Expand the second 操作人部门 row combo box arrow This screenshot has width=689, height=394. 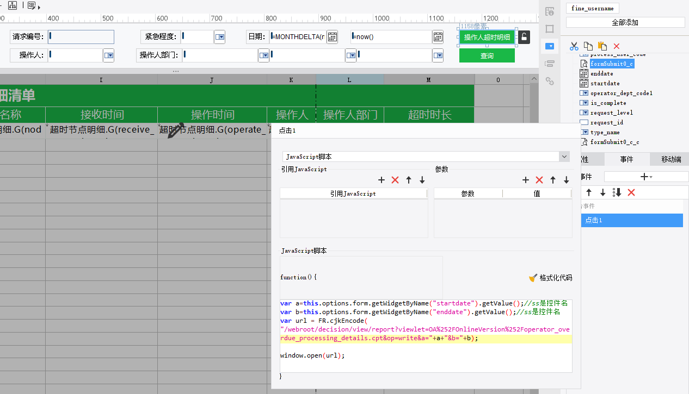coord(351,55)
